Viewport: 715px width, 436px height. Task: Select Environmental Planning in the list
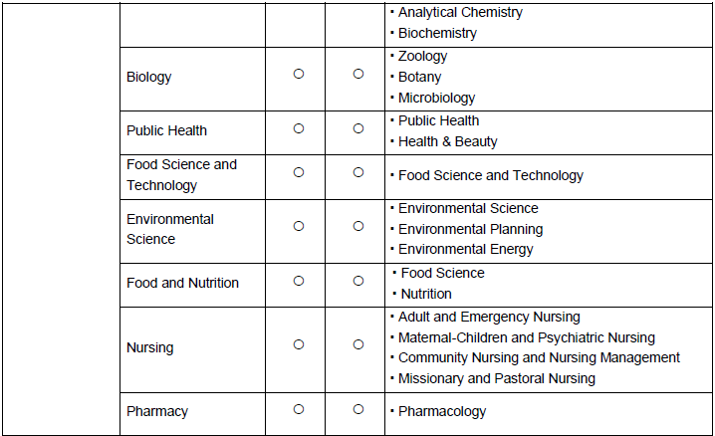[470, 229]
